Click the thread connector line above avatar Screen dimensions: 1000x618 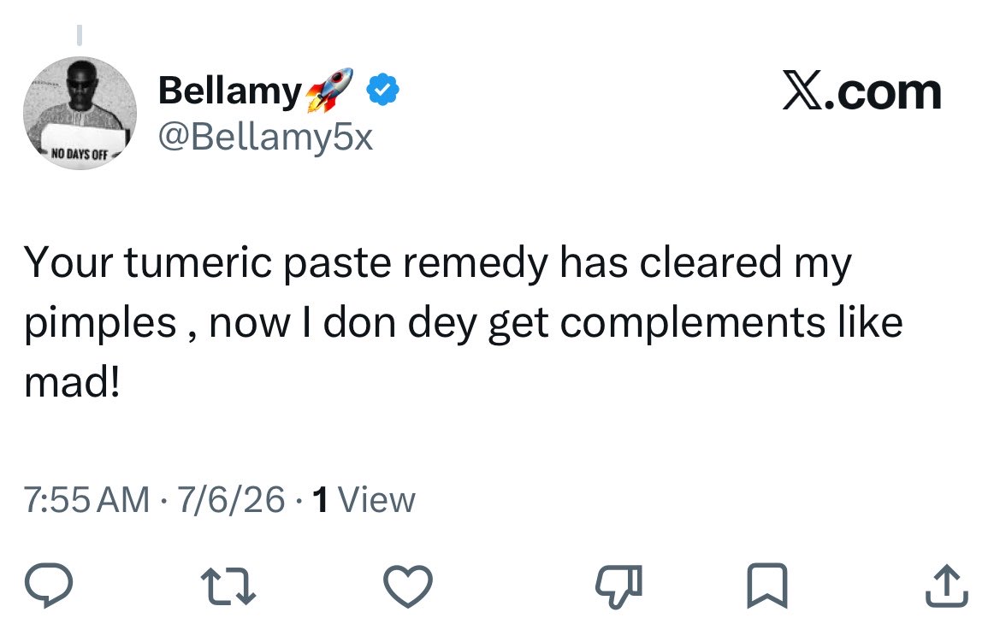point(80,35)
